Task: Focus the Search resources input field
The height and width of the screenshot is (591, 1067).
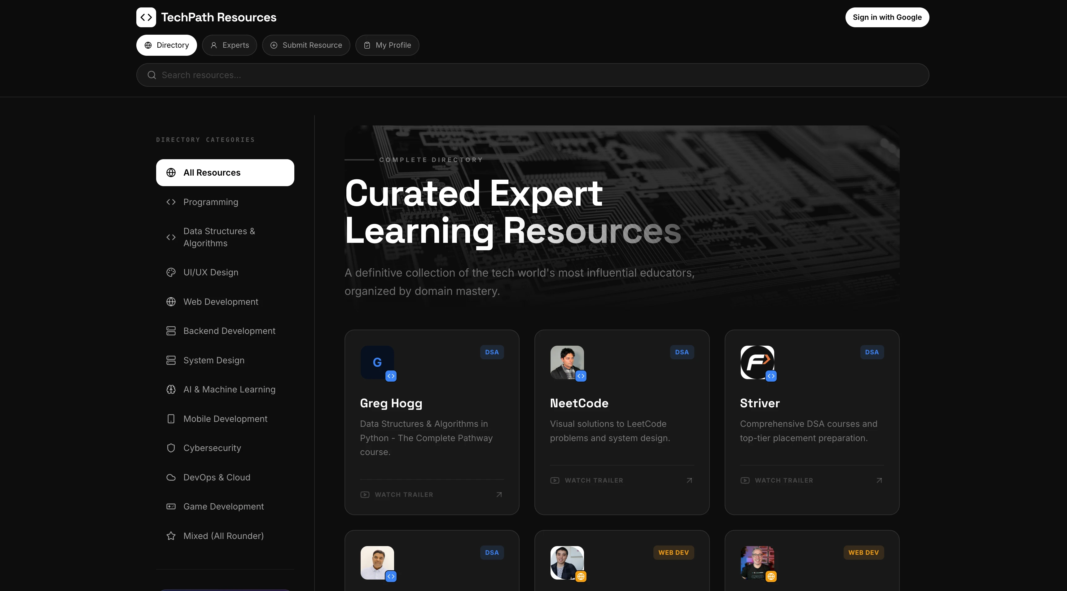Action: pos(533,75)
